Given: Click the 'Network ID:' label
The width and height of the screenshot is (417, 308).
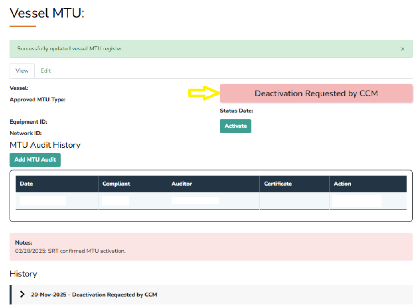Looking at the screenshot, I should point(26,133).
